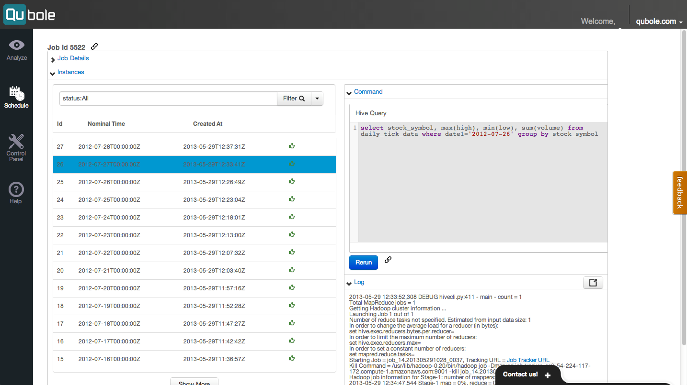Click plus icon on Contact us widget
Screen dimensions: 687x385
point(548,375)
